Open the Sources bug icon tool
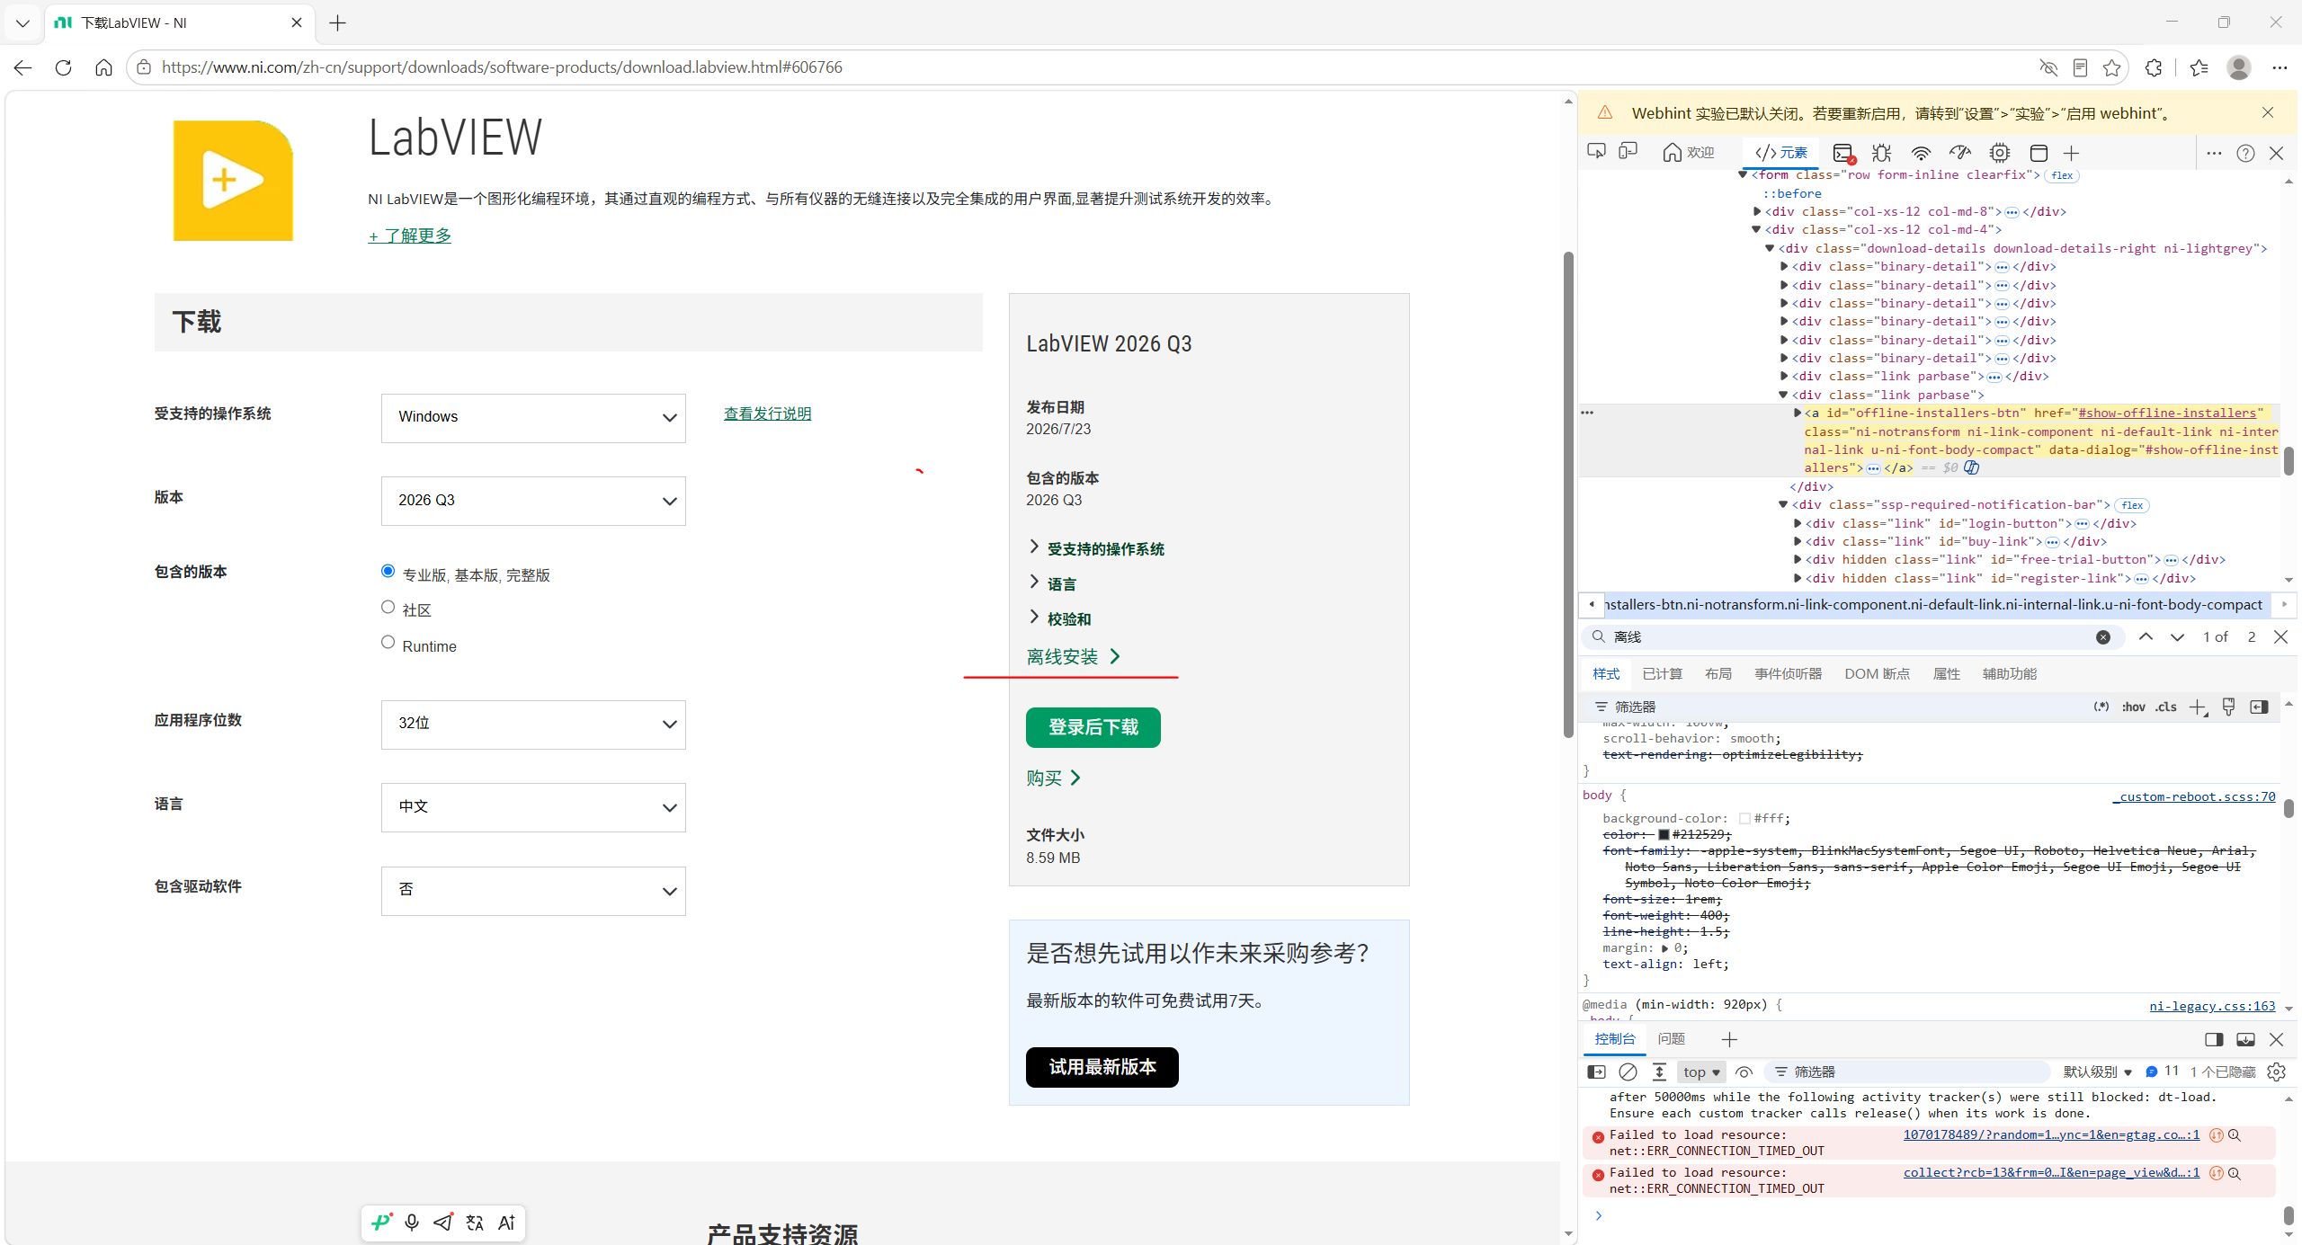This screenshot has height=1245, width=2302. point(1882,153)
